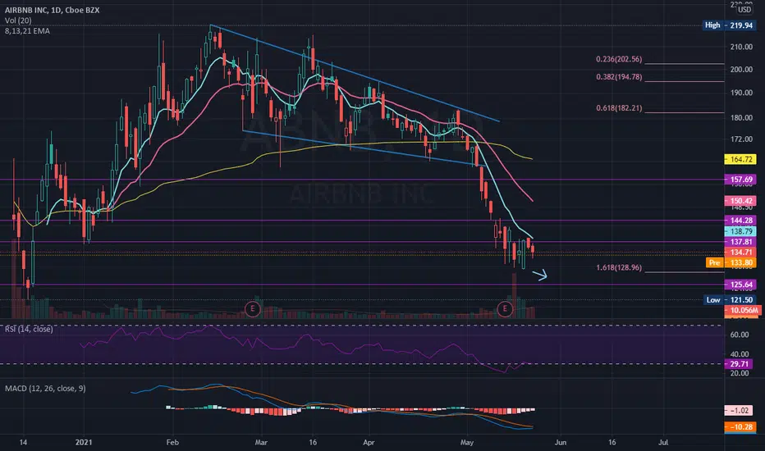Click the 2021 label on time axis
This screenshot has height=451, width=765.
click(84, 443)
